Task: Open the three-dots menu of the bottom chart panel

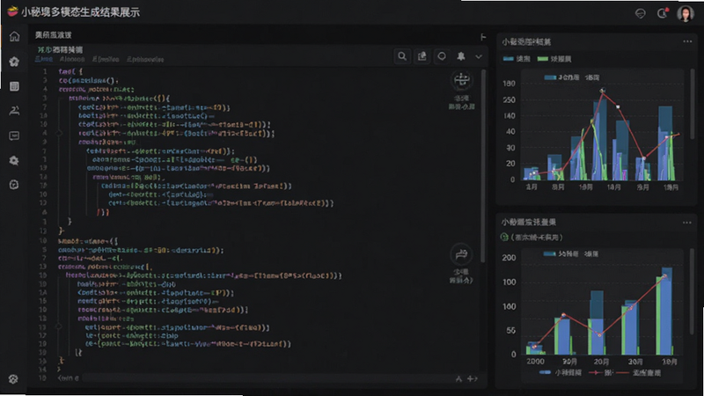Action: tap(687, 223)
